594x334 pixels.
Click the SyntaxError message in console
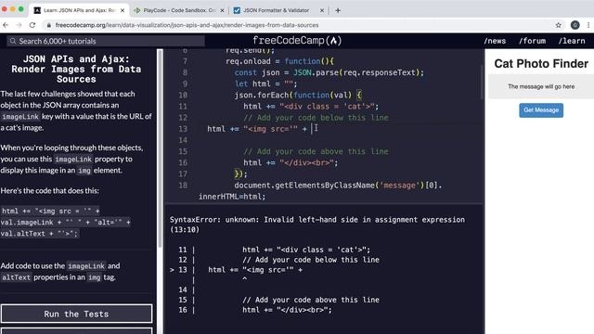point(317,225)
